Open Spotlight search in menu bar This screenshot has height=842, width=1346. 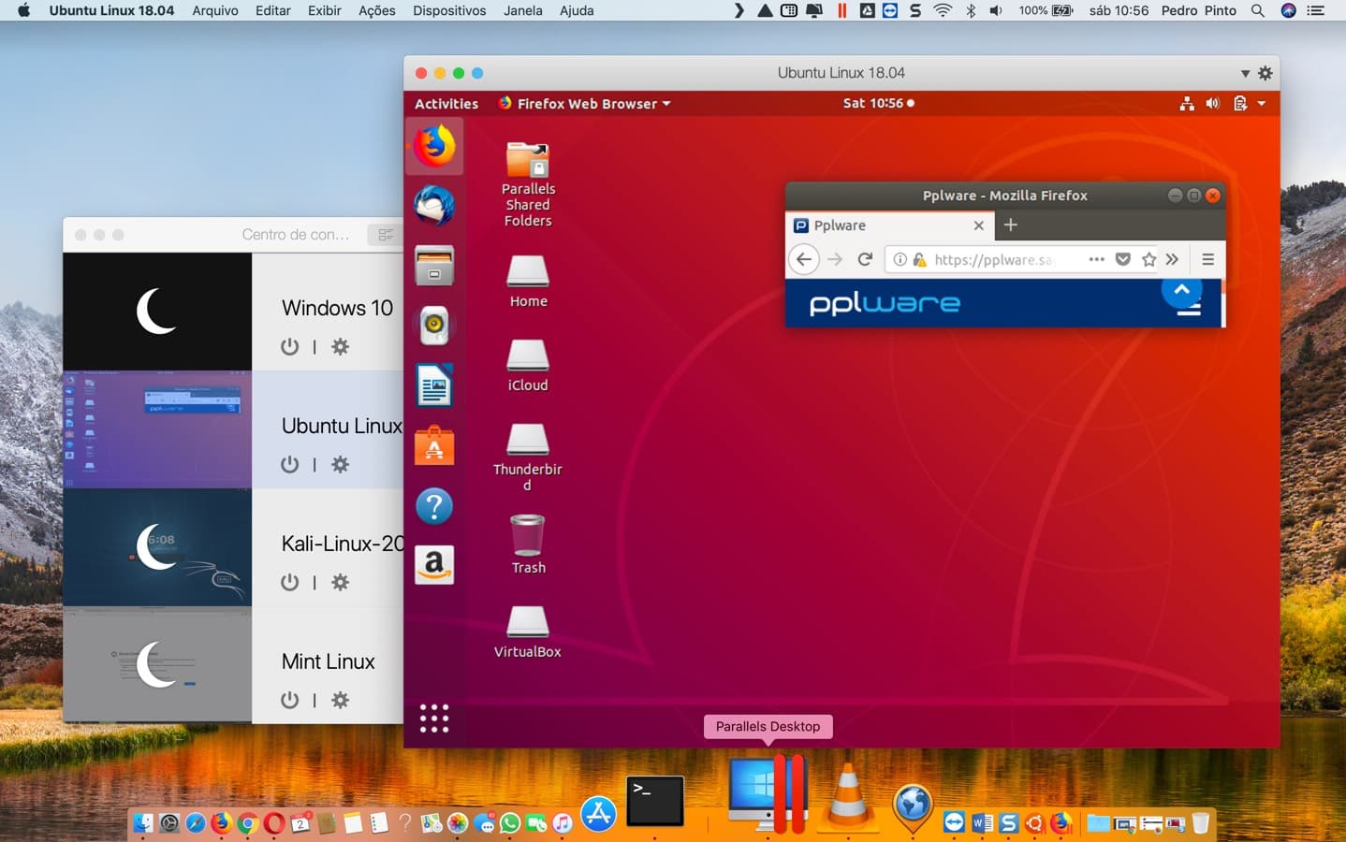click(1258, 10)
